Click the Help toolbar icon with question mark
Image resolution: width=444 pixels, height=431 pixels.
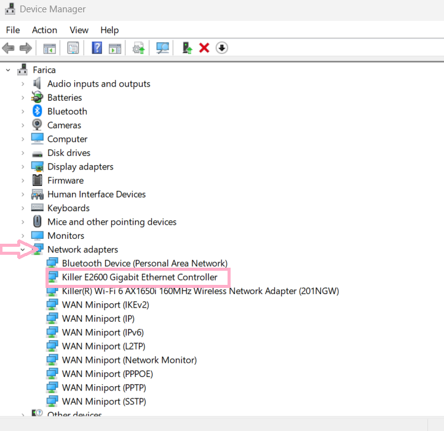[x=97, y=48]
